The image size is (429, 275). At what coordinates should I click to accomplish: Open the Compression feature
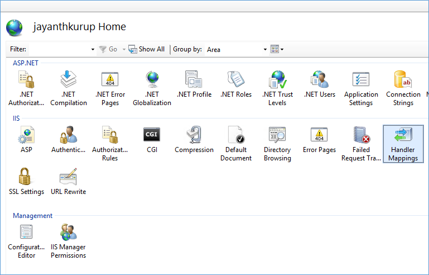(x=194, y=139)
